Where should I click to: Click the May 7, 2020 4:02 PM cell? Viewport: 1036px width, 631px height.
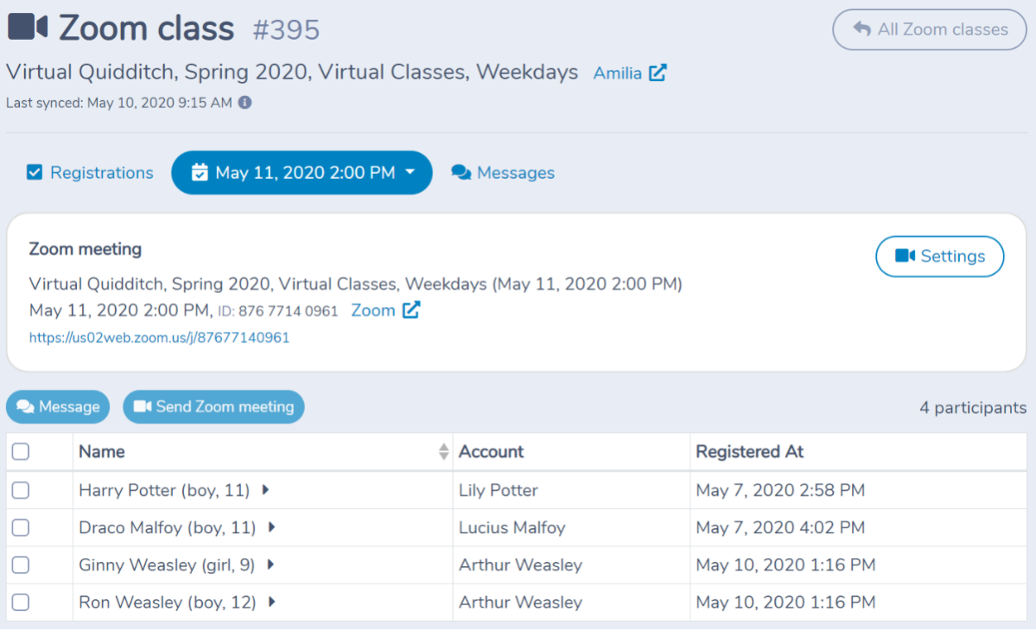coord(858,527)
